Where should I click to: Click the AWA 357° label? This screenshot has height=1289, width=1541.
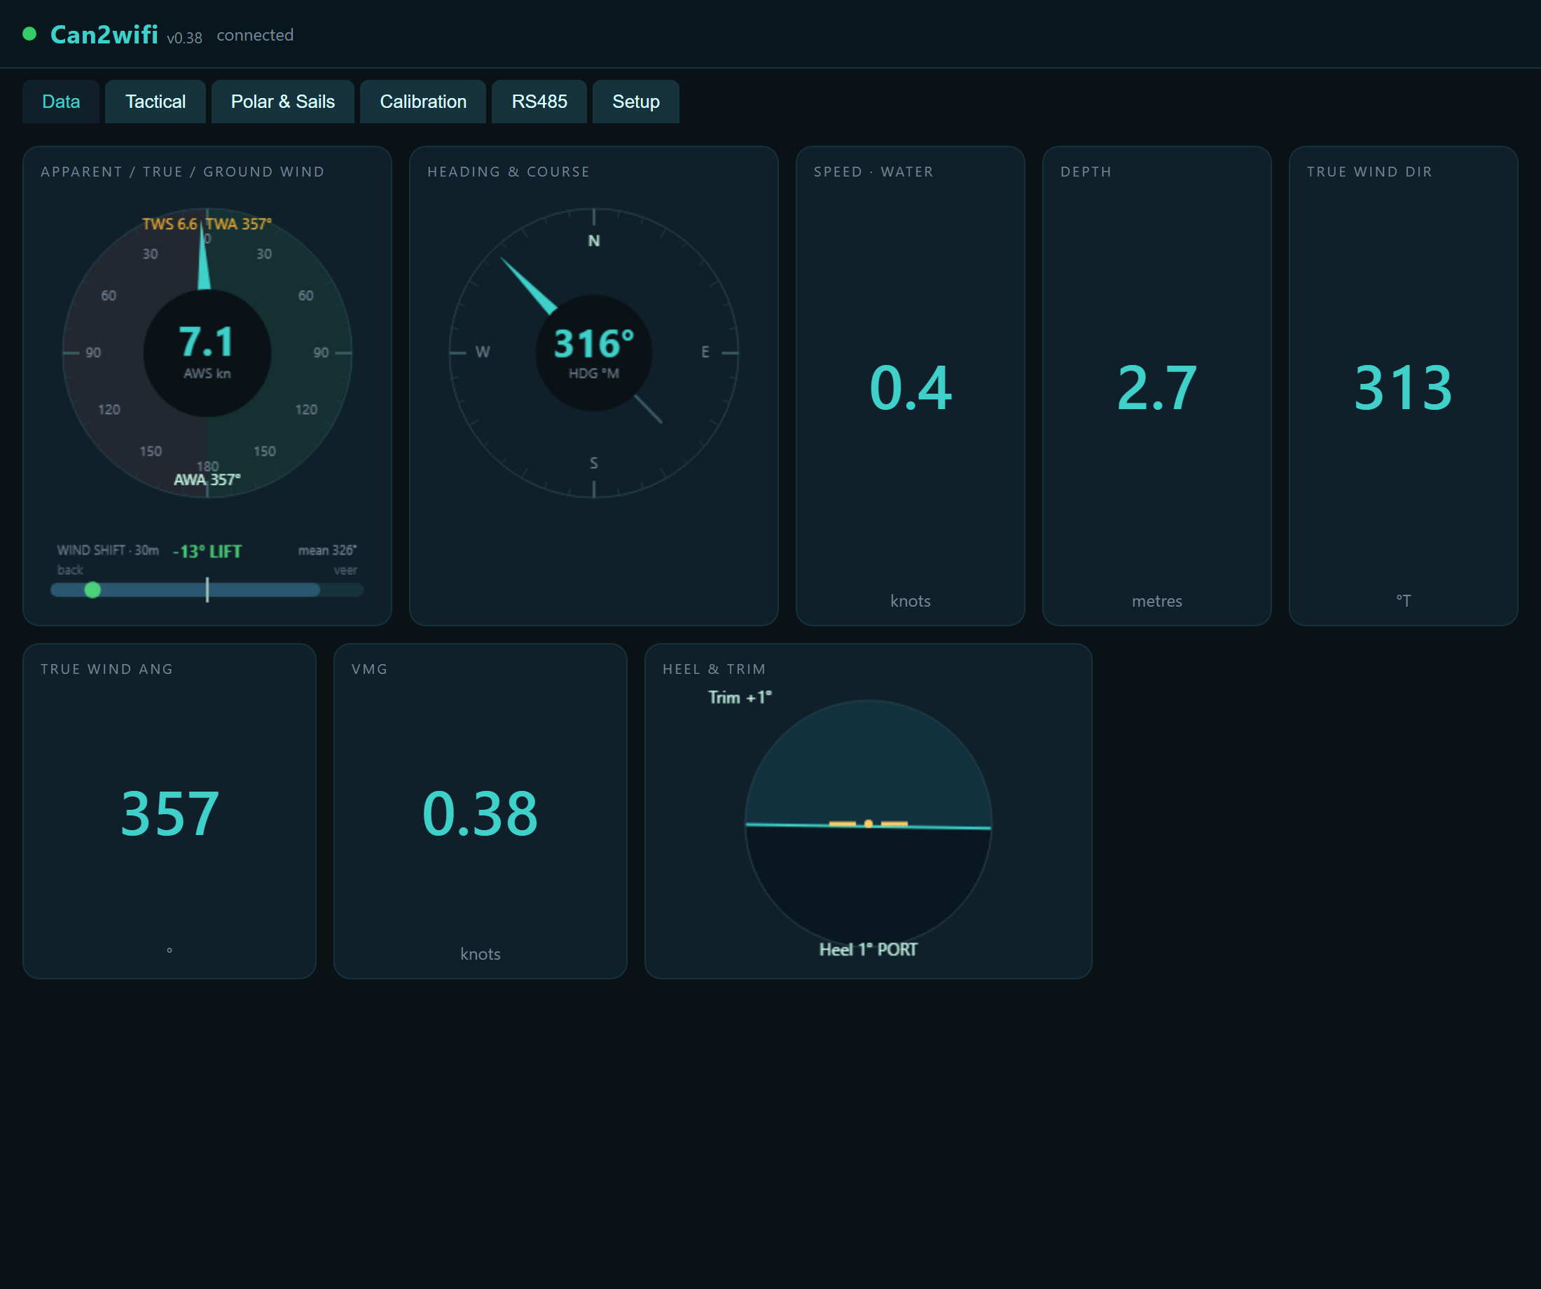207,479
